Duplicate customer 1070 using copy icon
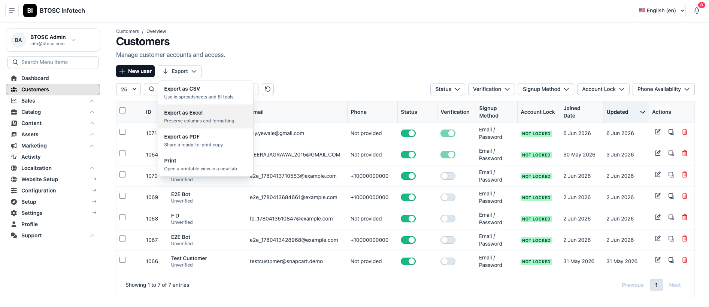 (671, 174)
